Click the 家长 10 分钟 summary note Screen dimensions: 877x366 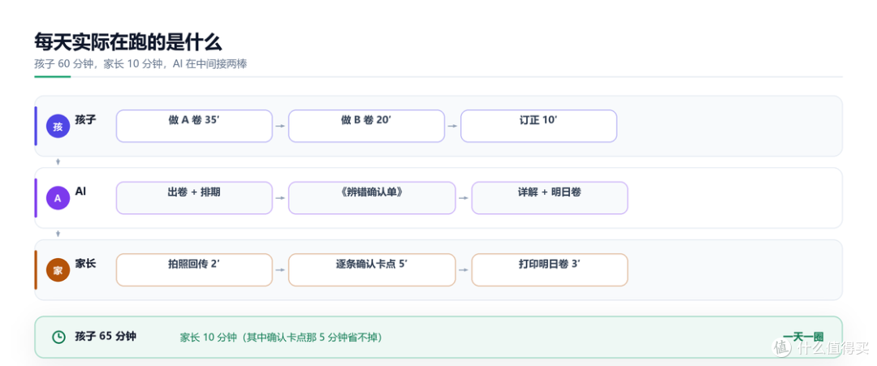281,337
